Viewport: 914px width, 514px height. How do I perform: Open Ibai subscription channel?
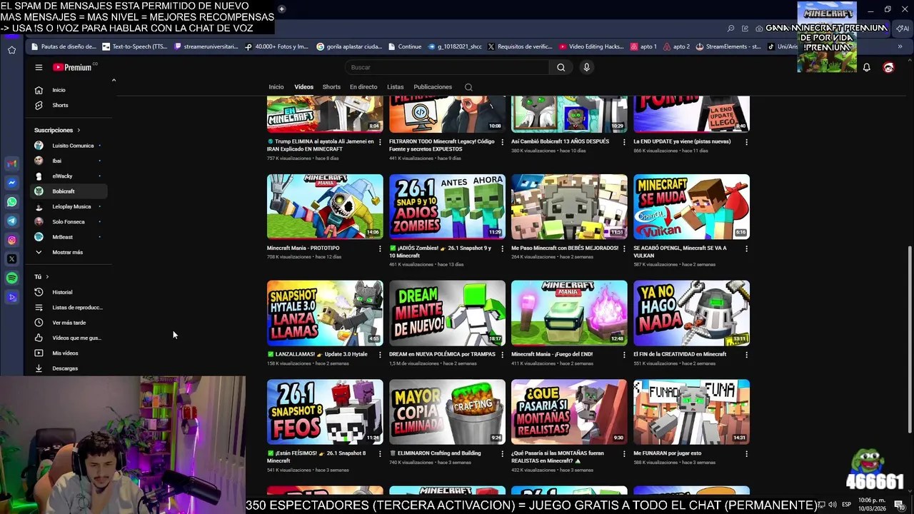69,161
